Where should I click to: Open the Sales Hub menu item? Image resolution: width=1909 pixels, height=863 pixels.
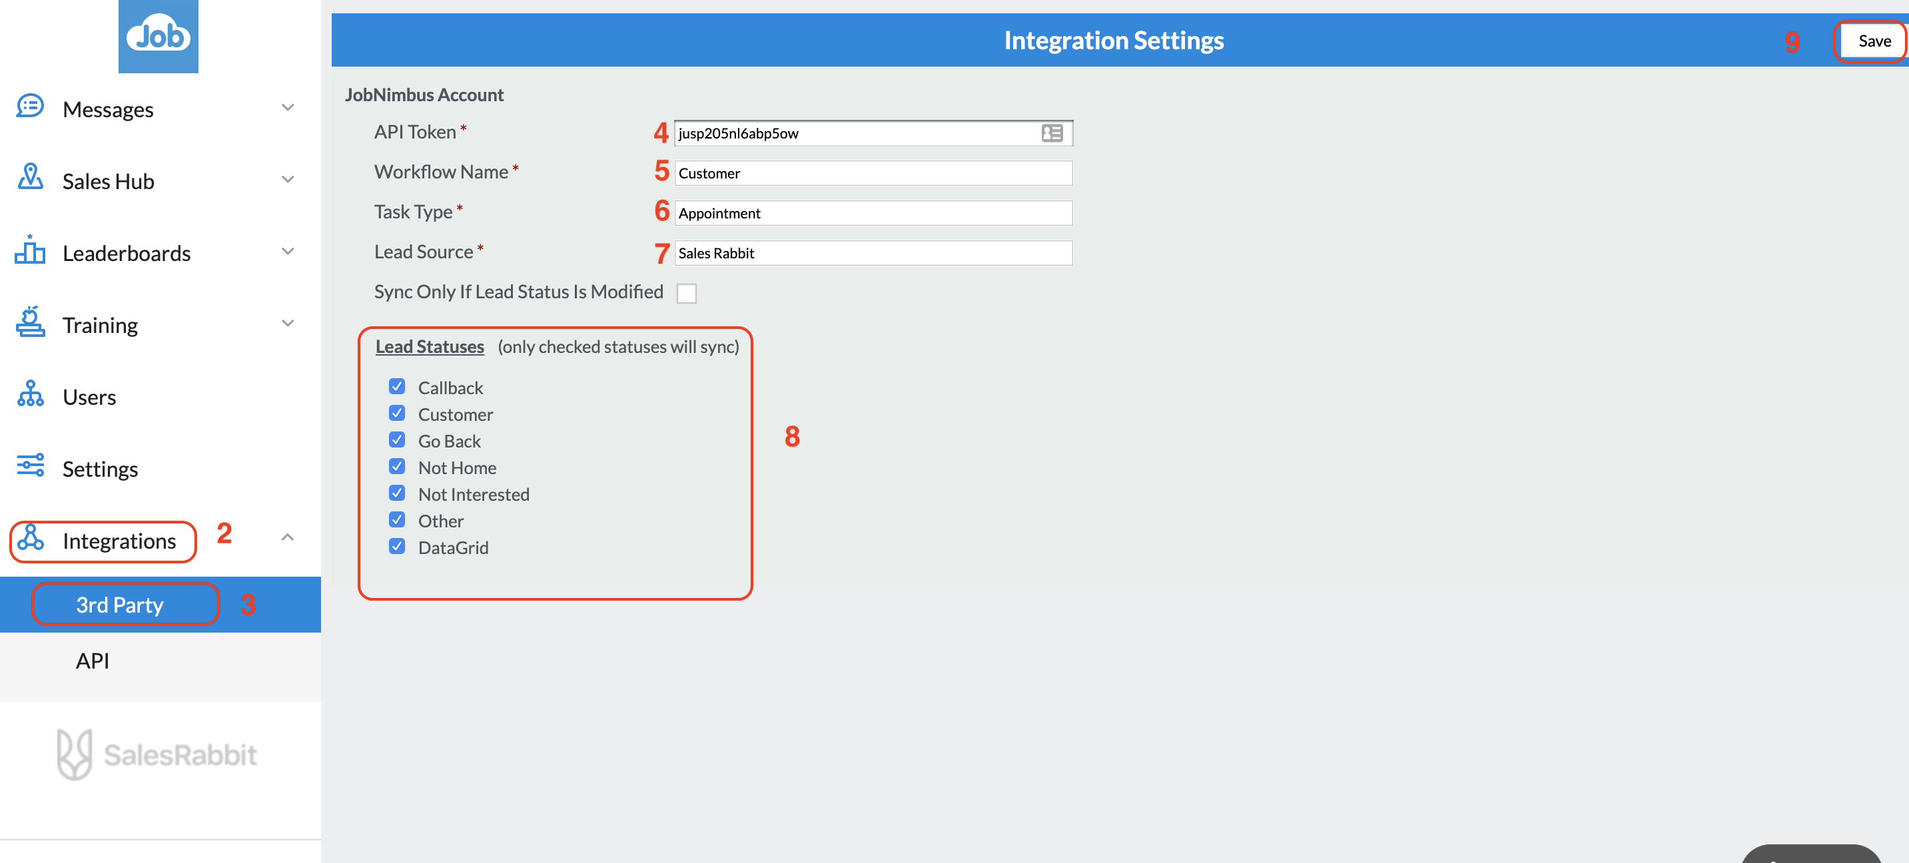(x=108, y=182)
